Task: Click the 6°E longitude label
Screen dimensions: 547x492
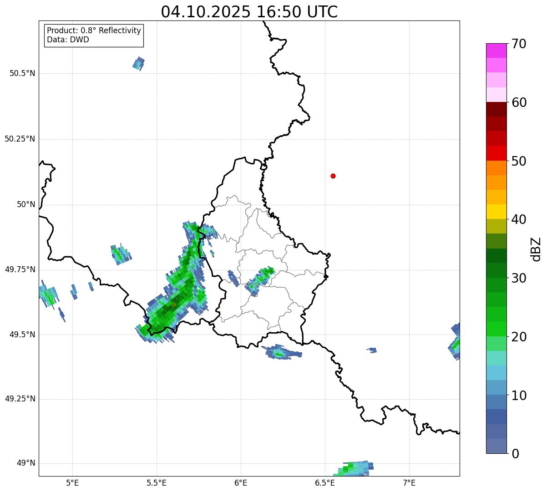Action: pos(241,482)
